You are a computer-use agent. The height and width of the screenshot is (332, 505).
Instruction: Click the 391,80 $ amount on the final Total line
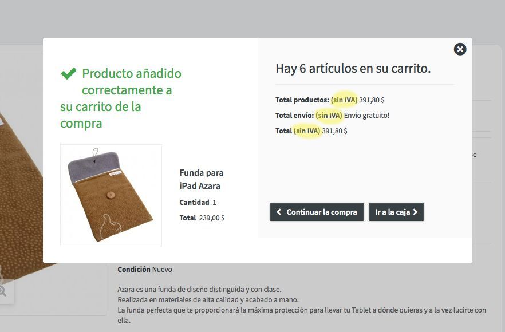pyautogui.click(x=334, y=131)
